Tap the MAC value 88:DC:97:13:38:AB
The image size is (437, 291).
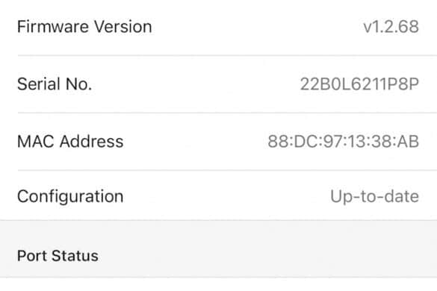(344, 141)
